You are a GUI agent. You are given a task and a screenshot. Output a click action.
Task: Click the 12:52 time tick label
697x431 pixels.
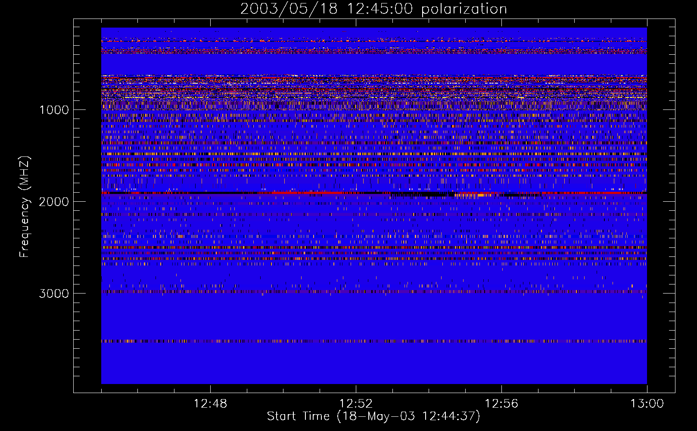(x=356, y=404)
